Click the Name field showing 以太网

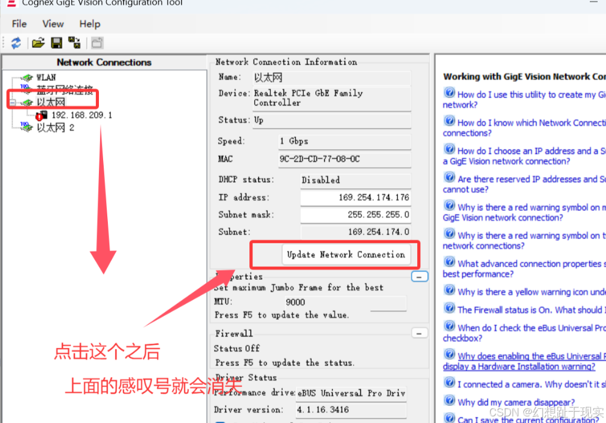(331, 78)
